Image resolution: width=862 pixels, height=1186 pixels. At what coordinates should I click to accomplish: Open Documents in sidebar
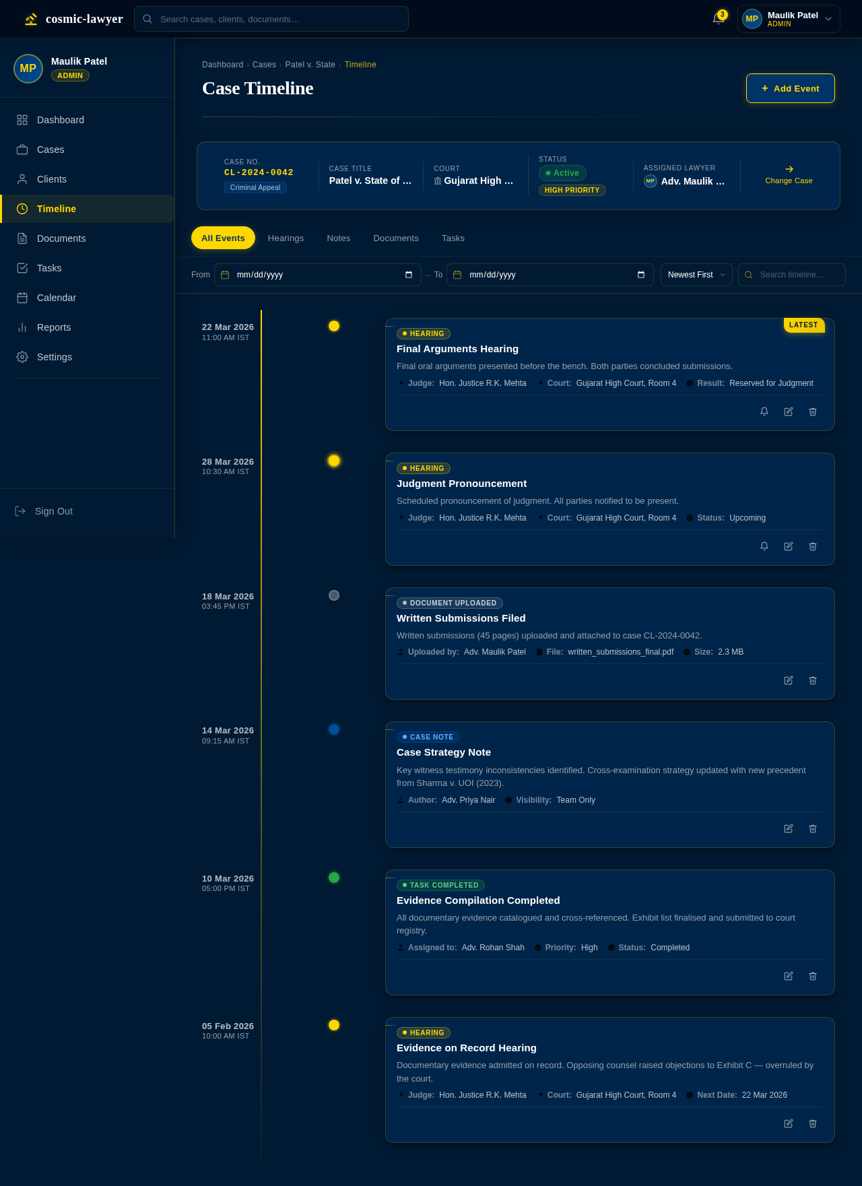coord(88,238)
